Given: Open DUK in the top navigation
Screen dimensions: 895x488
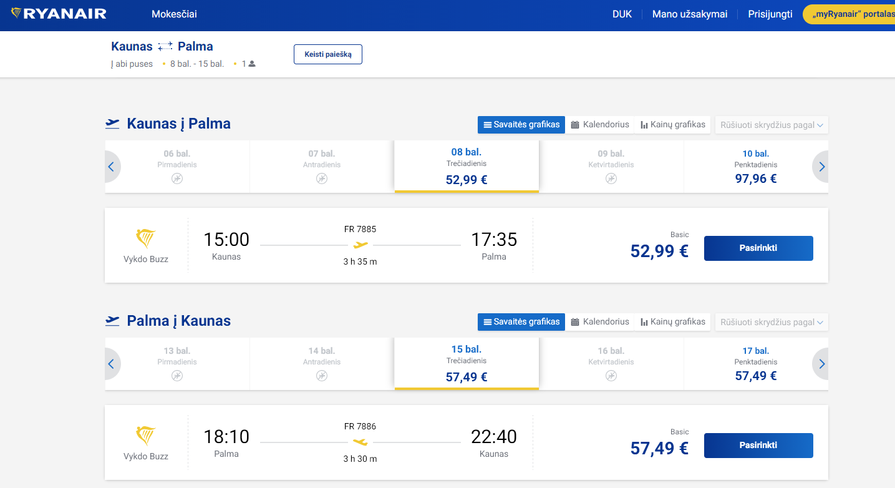Looking at the screenshot, I should tap(622, 13).
